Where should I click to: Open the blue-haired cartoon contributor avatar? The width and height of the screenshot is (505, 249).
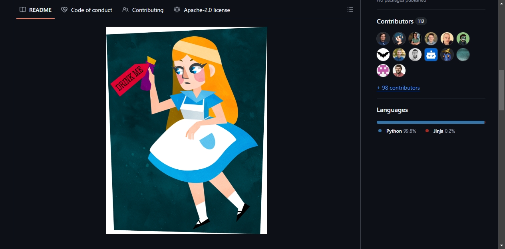coord(399,39)
